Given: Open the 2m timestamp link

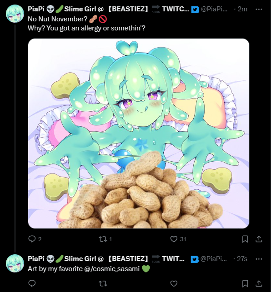Looking at the screenshot, I should coord(242,9).
